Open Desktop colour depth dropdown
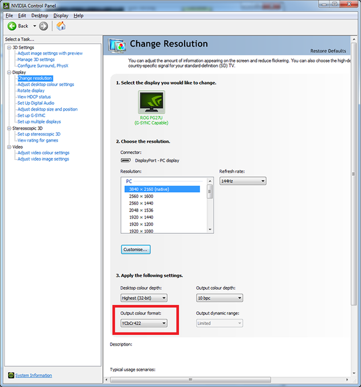The height and width of the screenshot is (387, 361). [144, 298]
